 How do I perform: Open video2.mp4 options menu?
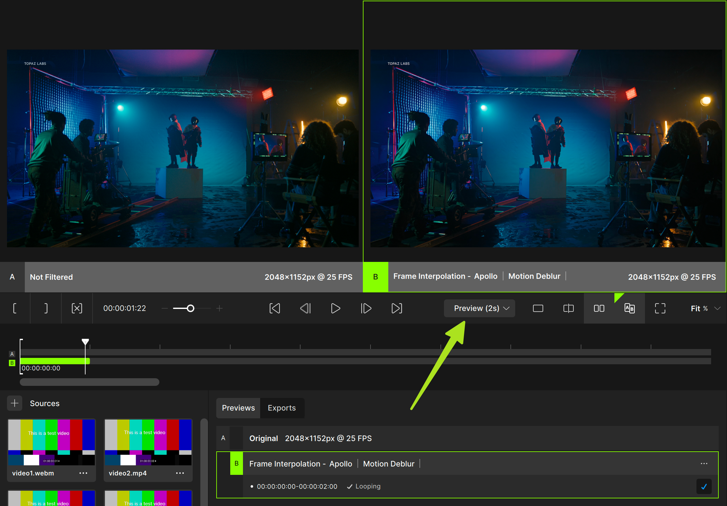180,473
